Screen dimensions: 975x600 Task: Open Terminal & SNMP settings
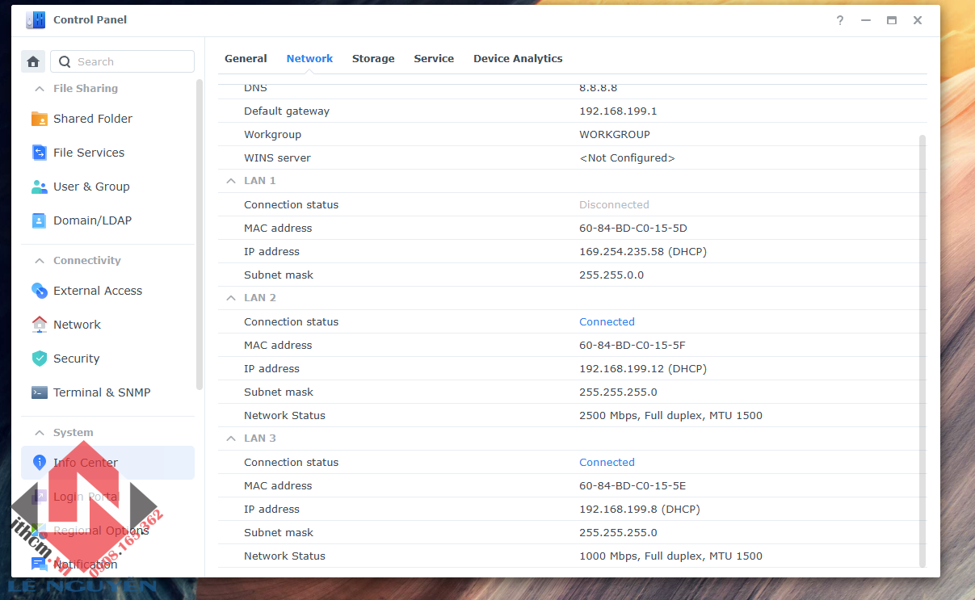pyautogui.click(x=101, y=392)
